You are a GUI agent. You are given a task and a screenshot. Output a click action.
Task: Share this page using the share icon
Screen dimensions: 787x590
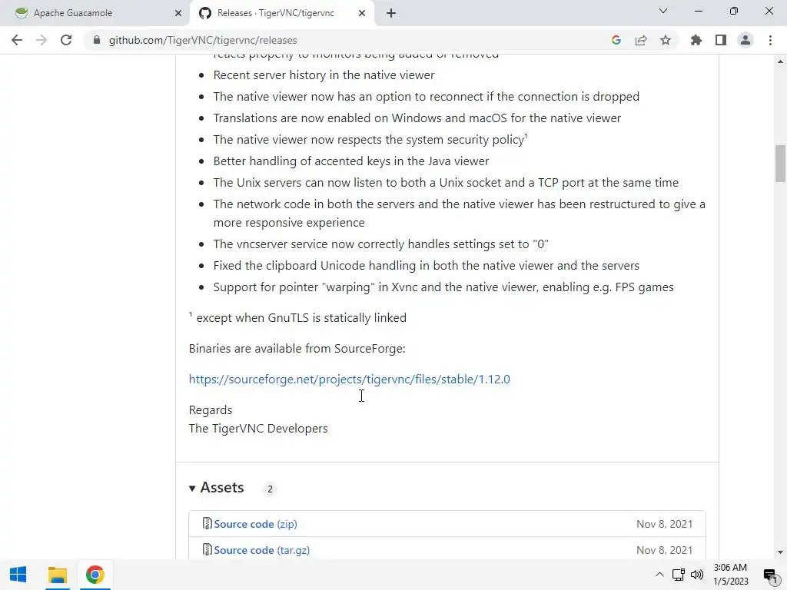coord(641,40)
